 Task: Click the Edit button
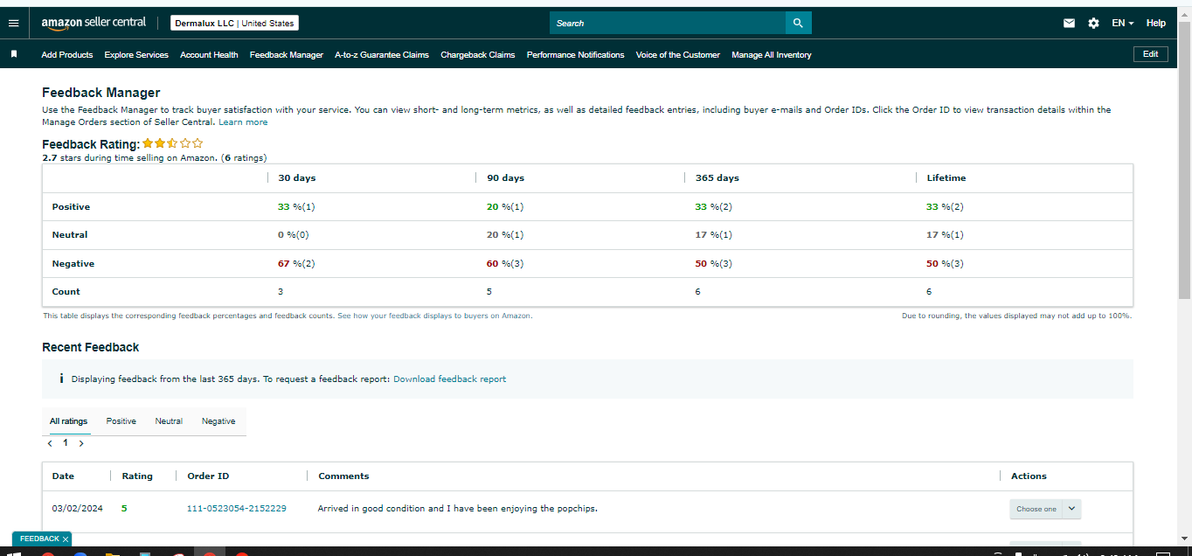(1151, 54)
